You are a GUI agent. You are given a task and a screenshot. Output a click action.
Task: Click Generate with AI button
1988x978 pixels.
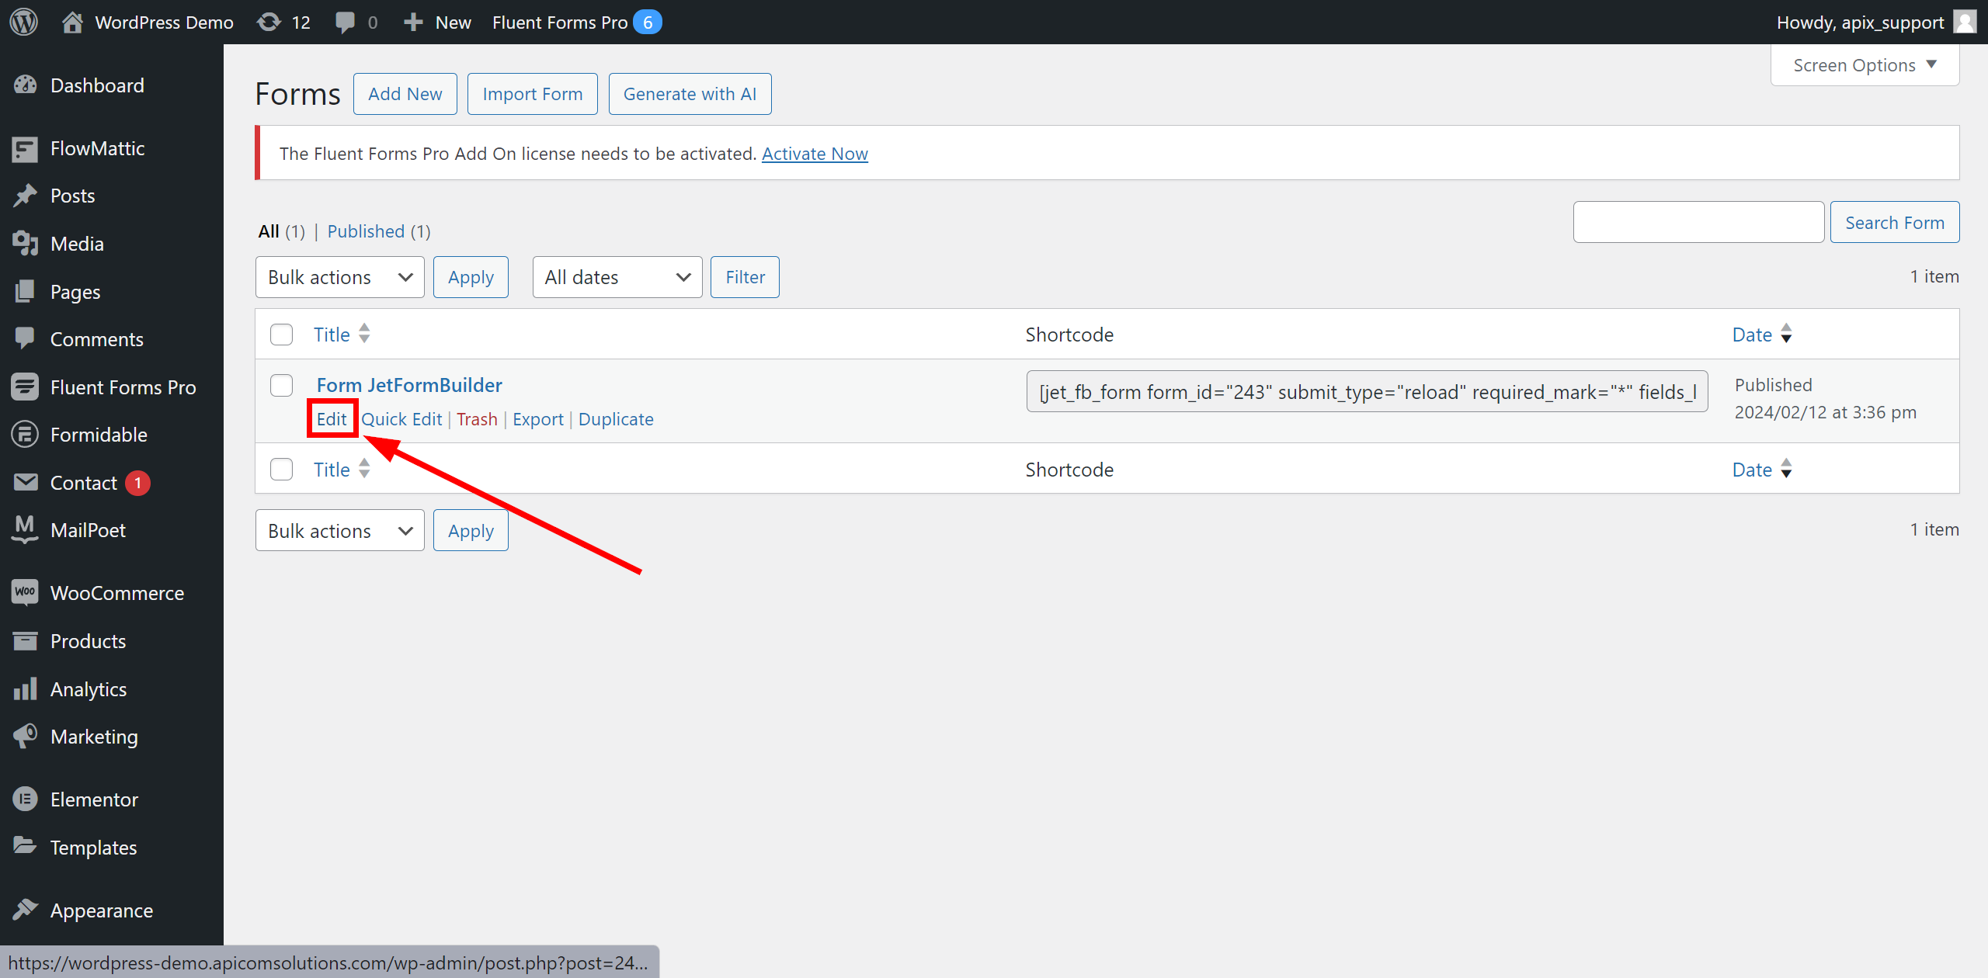(x=690, y=94)
